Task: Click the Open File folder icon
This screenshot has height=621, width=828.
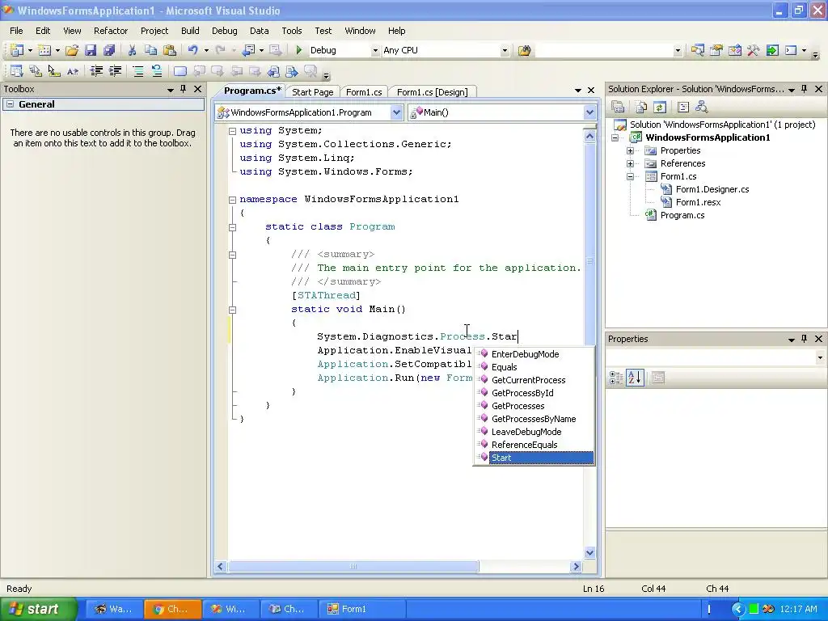Action: pos(72,50)
